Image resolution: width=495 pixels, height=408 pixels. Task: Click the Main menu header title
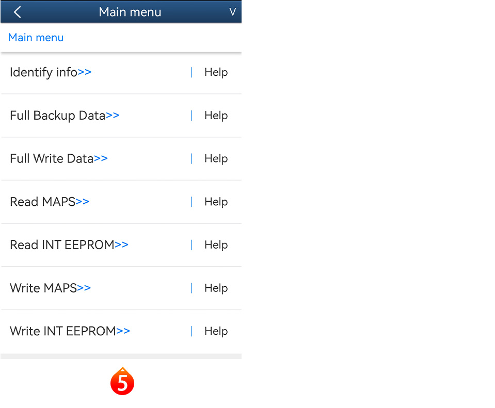[x=130, y=12]
